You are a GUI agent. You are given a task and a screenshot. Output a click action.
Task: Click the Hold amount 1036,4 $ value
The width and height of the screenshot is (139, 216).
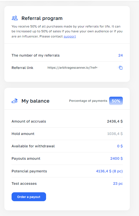point(115,134)
